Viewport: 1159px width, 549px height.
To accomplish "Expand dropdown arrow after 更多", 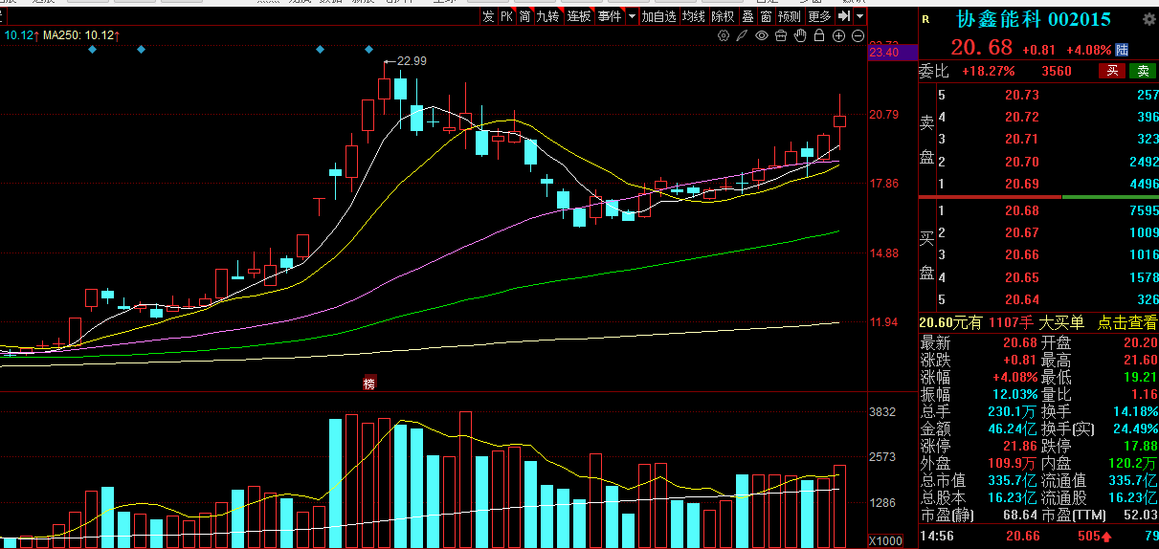I will pos(860,16).
